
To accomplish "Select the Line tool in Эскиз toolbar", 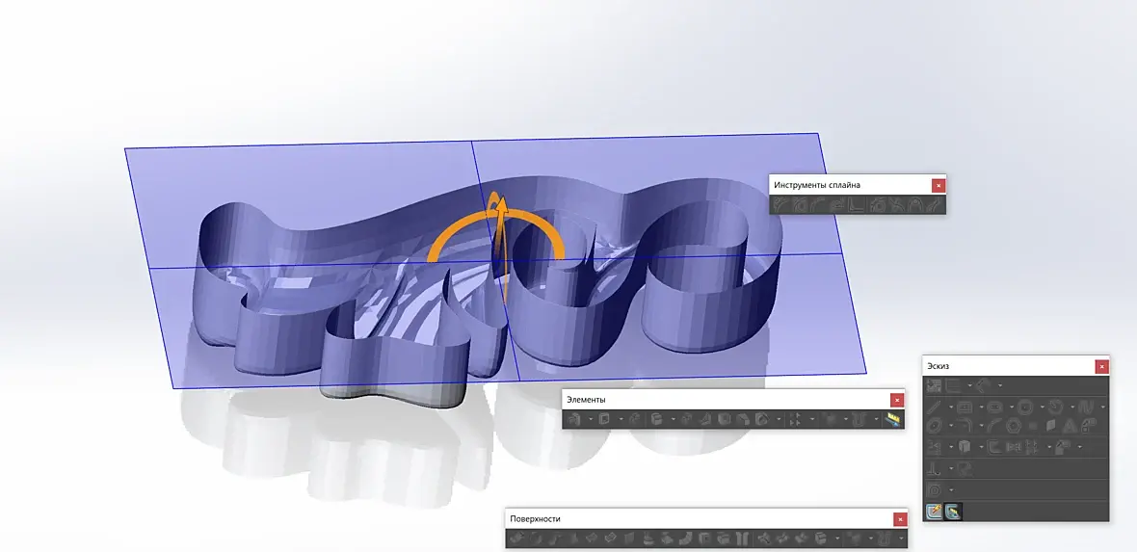I will [934, 407].
